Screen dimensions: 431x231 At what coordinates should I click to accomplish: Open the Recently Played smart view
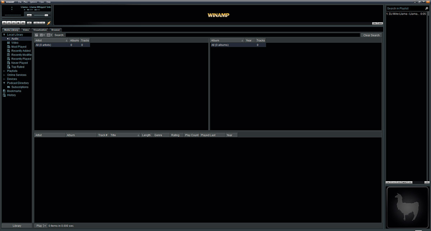(x=20, y=59)
